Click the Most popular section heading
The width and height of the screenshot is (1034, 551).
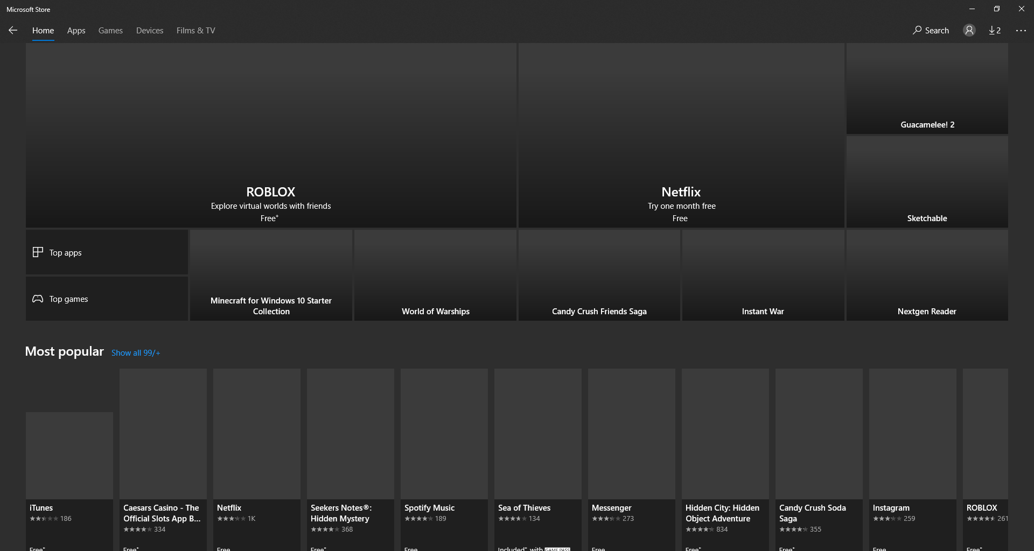pos(65,351)
